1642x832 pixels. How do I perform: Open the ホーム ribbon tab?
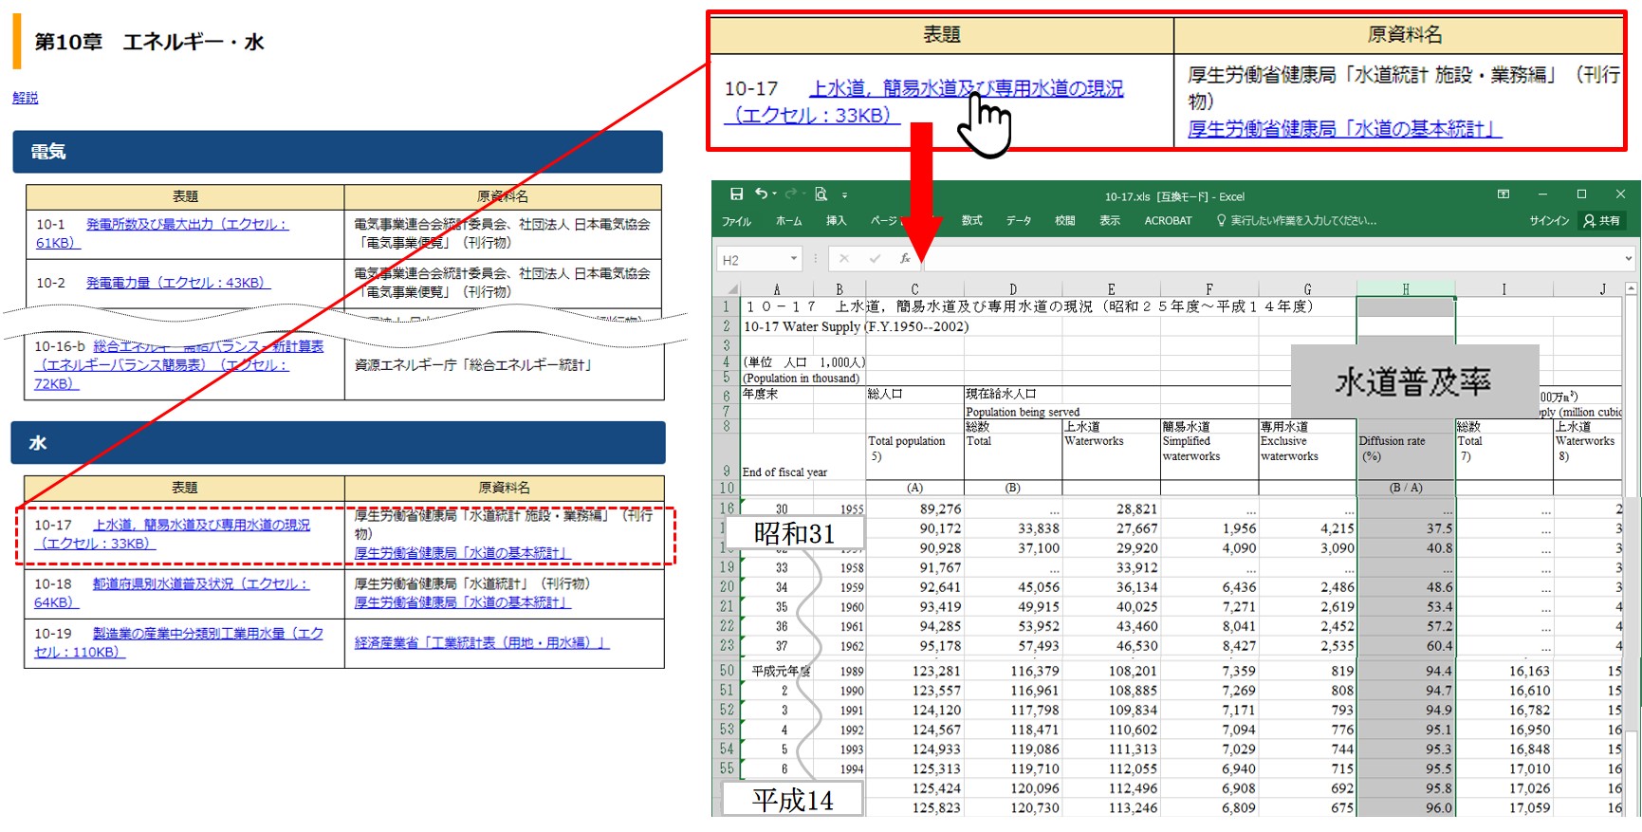pos(788,221)
